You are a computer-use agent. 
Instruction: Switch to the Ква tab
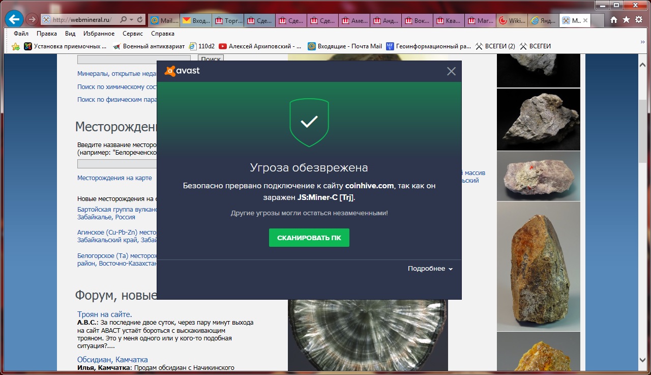coord(449,20)
